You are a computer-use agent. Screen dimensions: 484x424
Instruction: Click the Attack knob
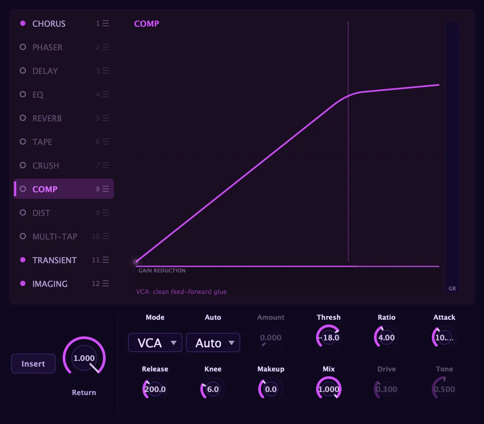click(x=444, y=337)
